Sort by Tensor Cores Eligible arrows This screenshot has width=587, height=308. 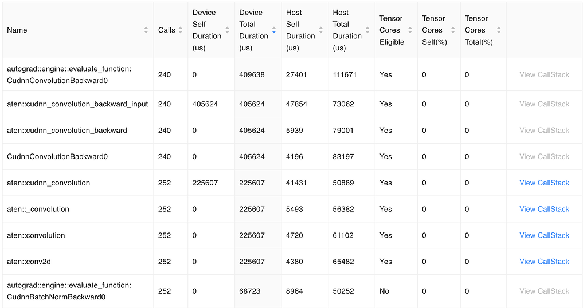[x=410, y=30]
